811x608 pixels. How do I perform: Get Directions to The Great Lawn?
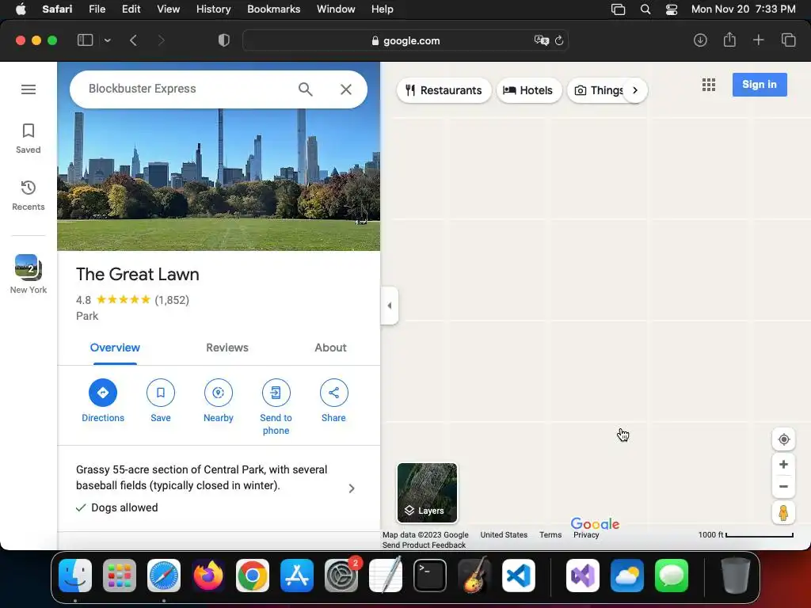[103, 401]
